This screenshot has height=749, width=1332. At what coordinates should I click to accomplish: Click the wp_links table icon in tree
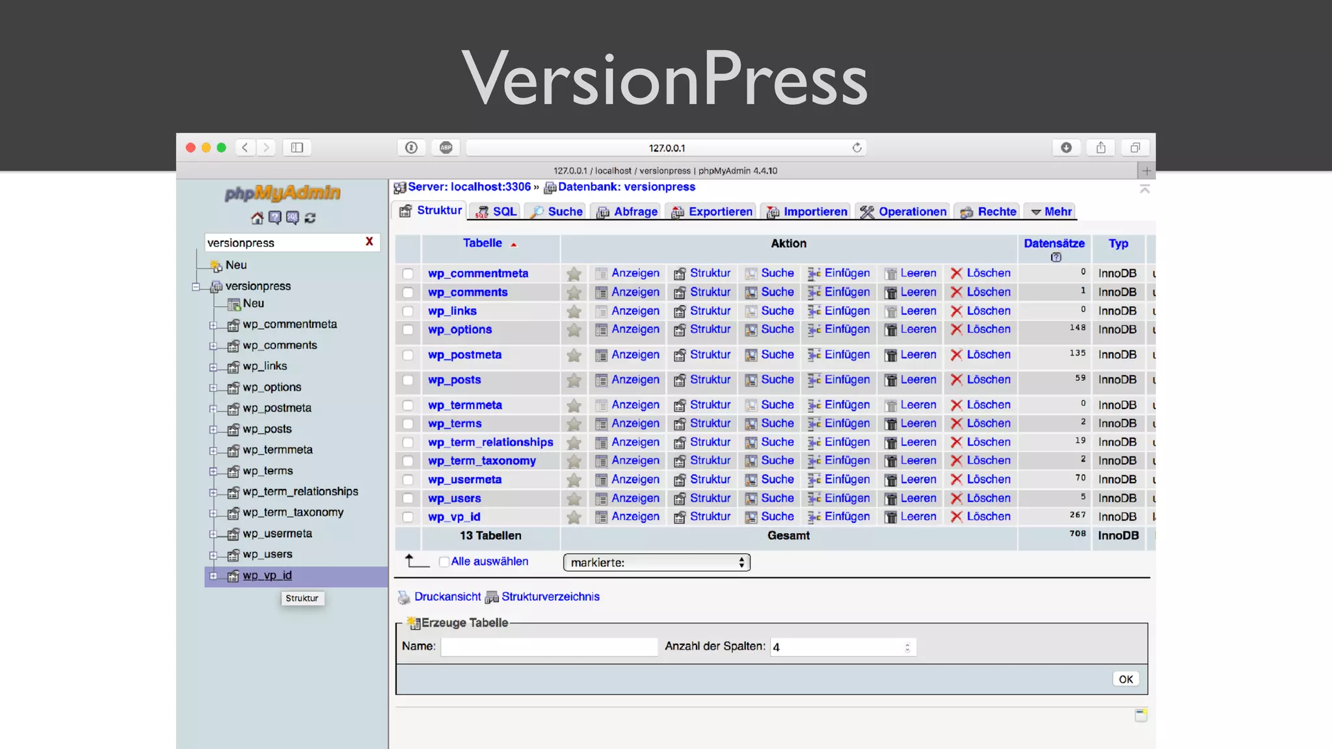[x=233, y=367]
